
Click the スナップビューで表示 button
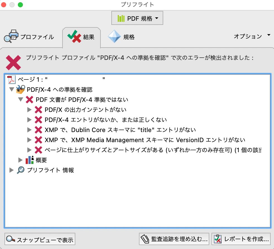pos(40,239)
